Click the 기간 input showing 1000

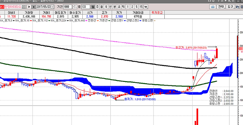67,7
